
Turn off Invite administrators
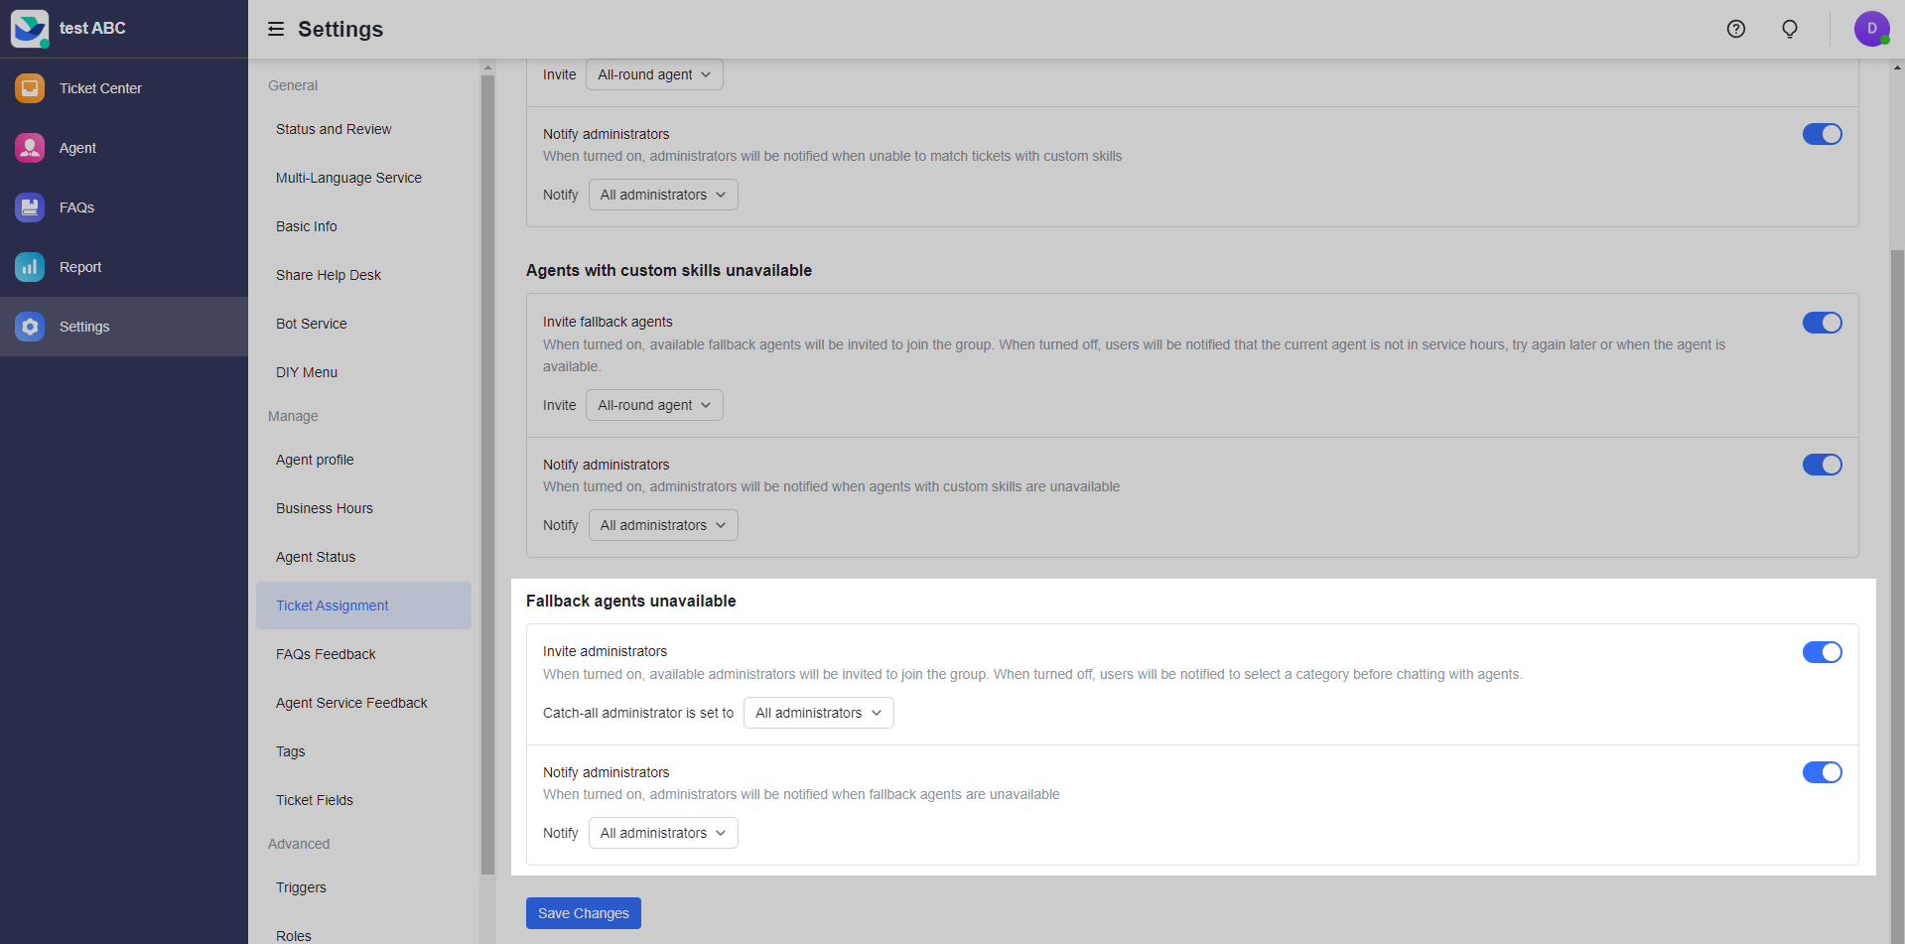point(1822,652)
